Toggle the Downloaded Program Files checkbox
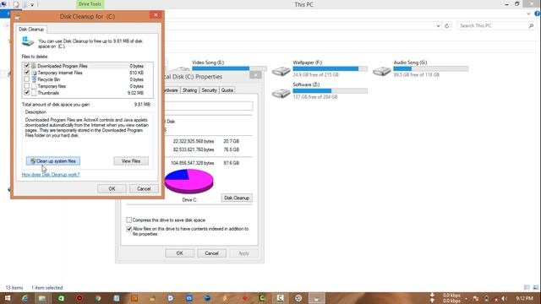 pyautogui.click(x=26, y=66)
